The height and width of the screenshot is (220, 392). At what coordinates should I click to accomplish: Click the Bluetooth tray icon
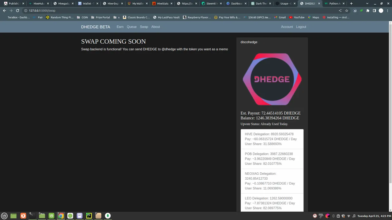click(x=334, y=216)
